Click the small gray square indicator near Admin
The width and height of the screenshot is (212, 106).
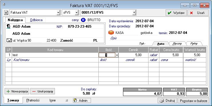pos(67,100)
